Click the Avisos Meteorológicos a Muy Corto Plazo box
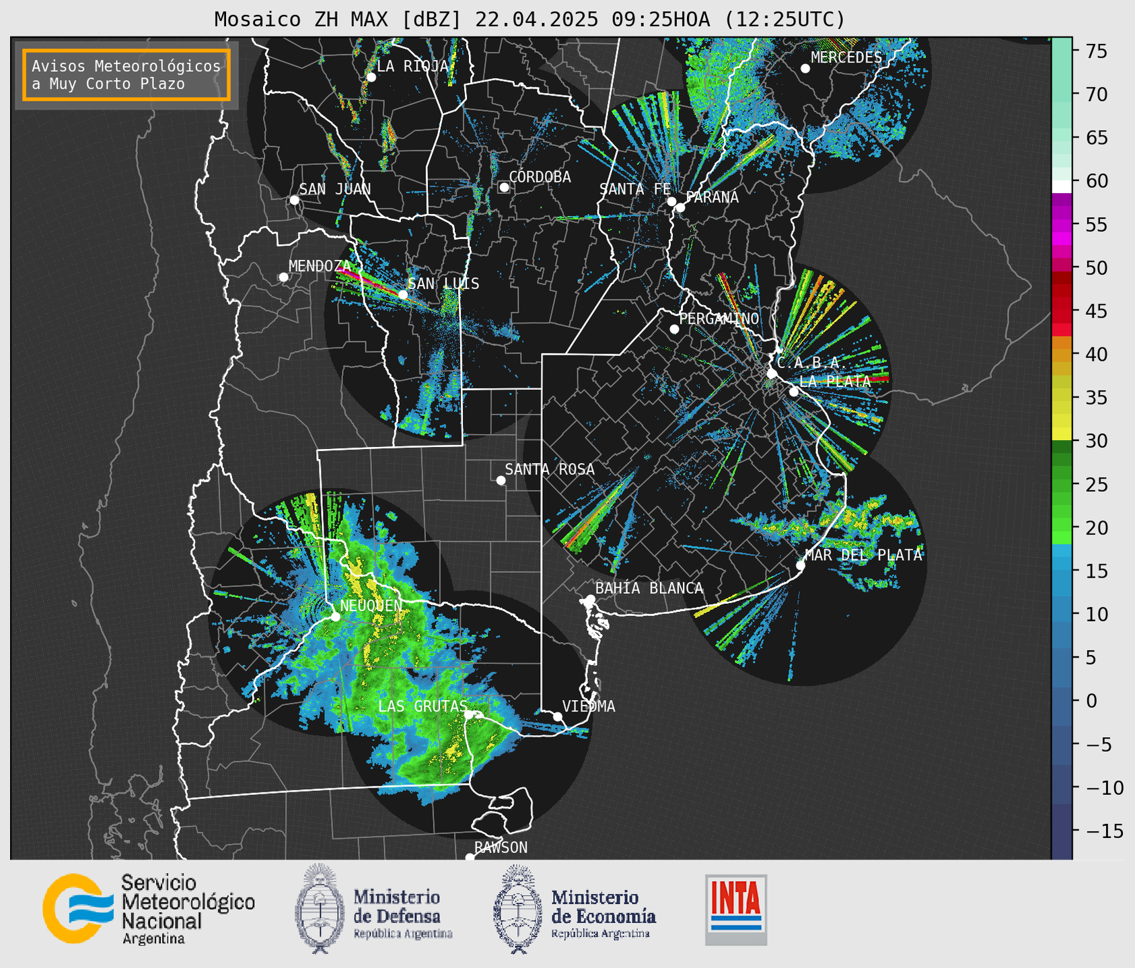 point(126,75)
